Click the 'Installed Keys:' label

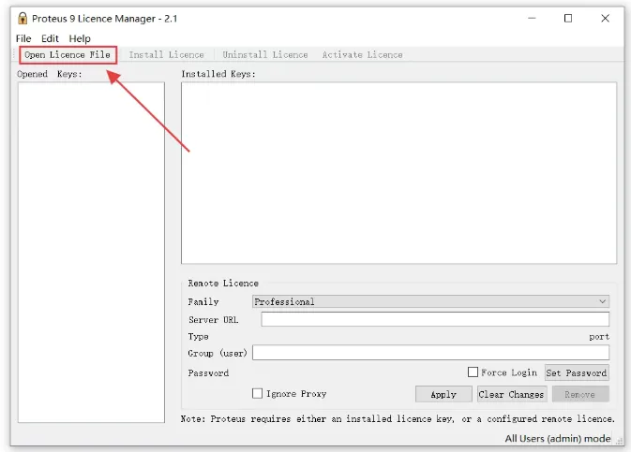(x=218, y=74)
